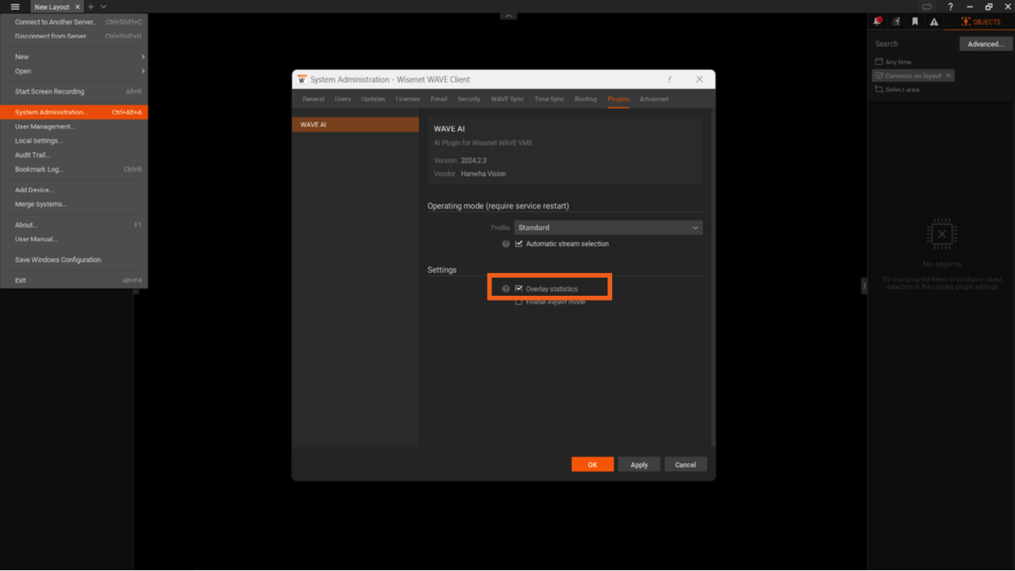Choose Start Screen Recording
The height and width of the screenshot is (571, 1015).
[x=73, y=91]
